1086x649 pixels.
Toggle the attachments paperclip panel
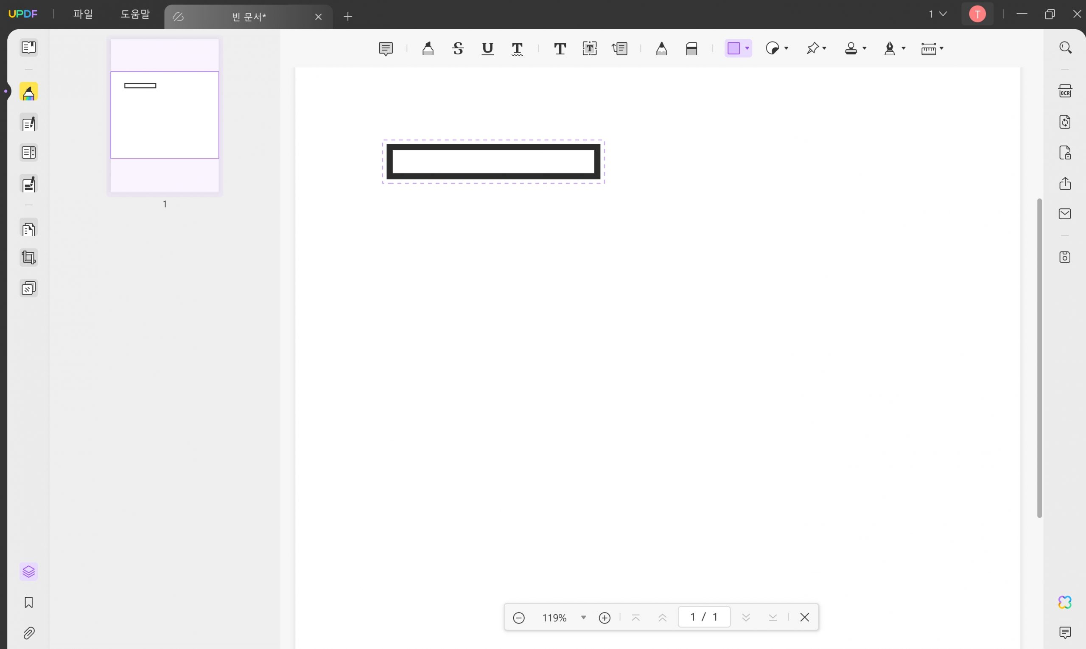[x=28, y=633]
